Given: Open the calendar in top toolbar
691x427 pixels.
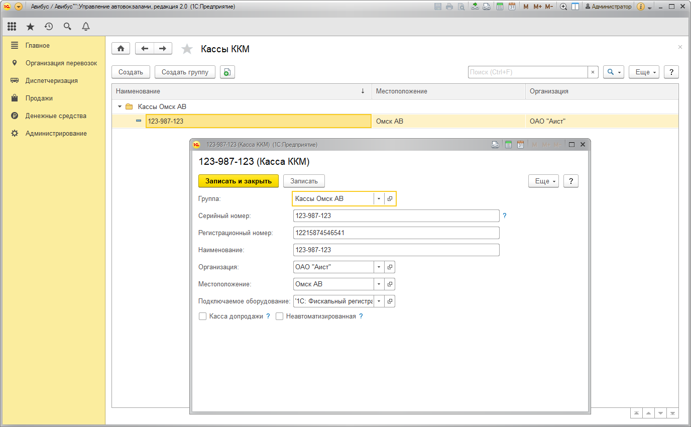Looking at the screenshot, I should click(x=512, y=7).
